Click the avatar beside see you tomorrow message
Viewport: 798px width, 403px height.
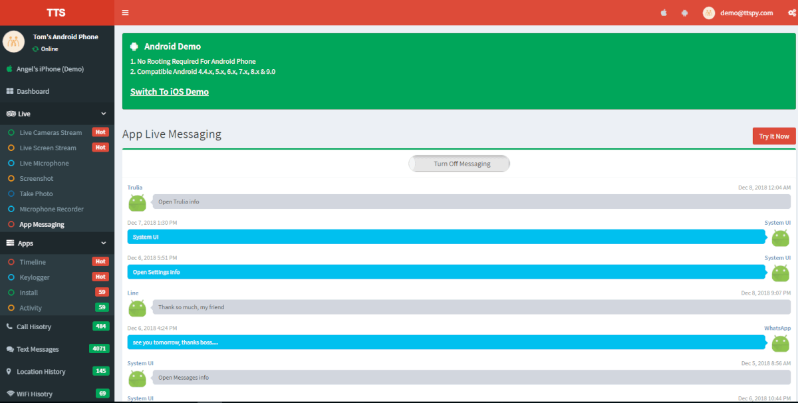point(780,342)
